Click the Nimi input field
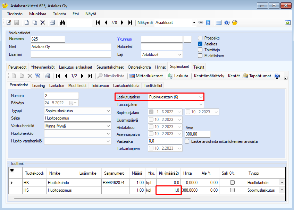Image resolution: width=294 pixels, height=210 pixels. [x=71, y=47]
